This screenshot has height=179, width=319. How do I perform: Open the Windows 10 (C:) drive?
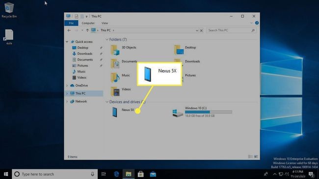click(202, 112)
